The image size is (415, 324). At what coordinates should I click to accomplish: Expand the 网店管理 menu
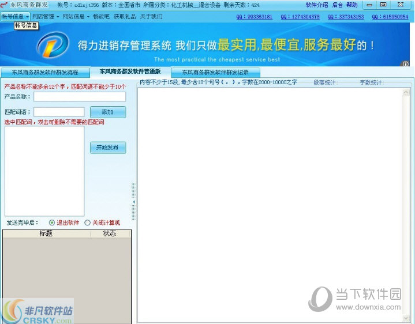(46, 16)
